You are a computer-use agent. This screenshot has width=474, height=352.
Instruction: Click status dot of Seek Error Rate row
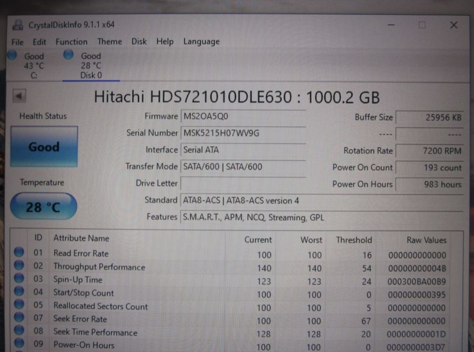pos(19,317)
